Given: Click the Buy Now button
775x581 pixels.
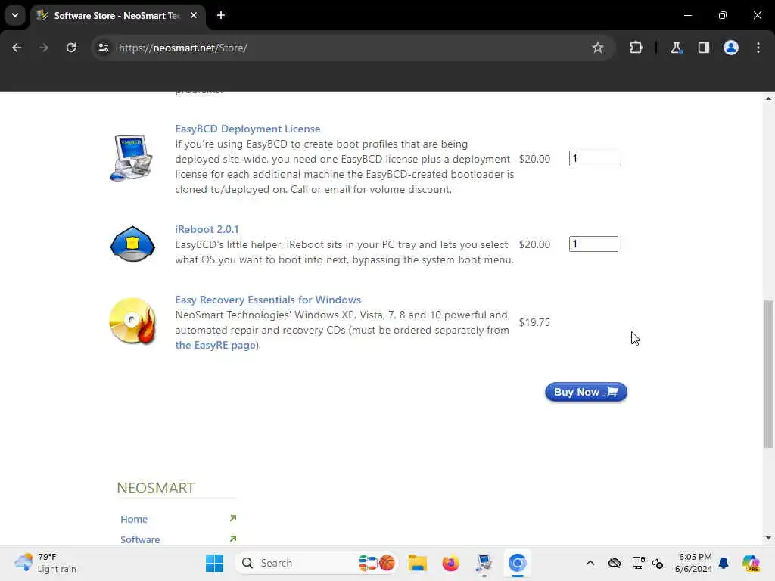Looking at the screenshot, I should click(x=586, y=393).
